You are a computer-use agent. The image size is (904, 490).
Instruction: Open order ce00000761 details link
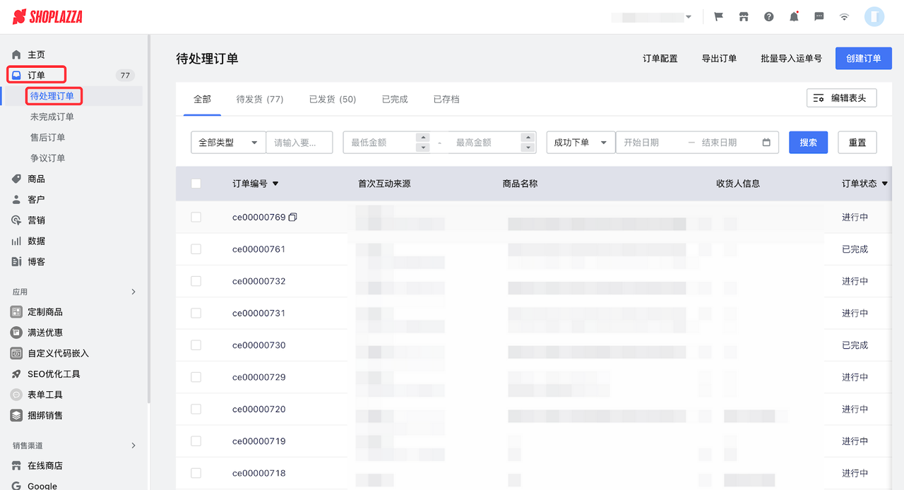[x=258, y=249]
